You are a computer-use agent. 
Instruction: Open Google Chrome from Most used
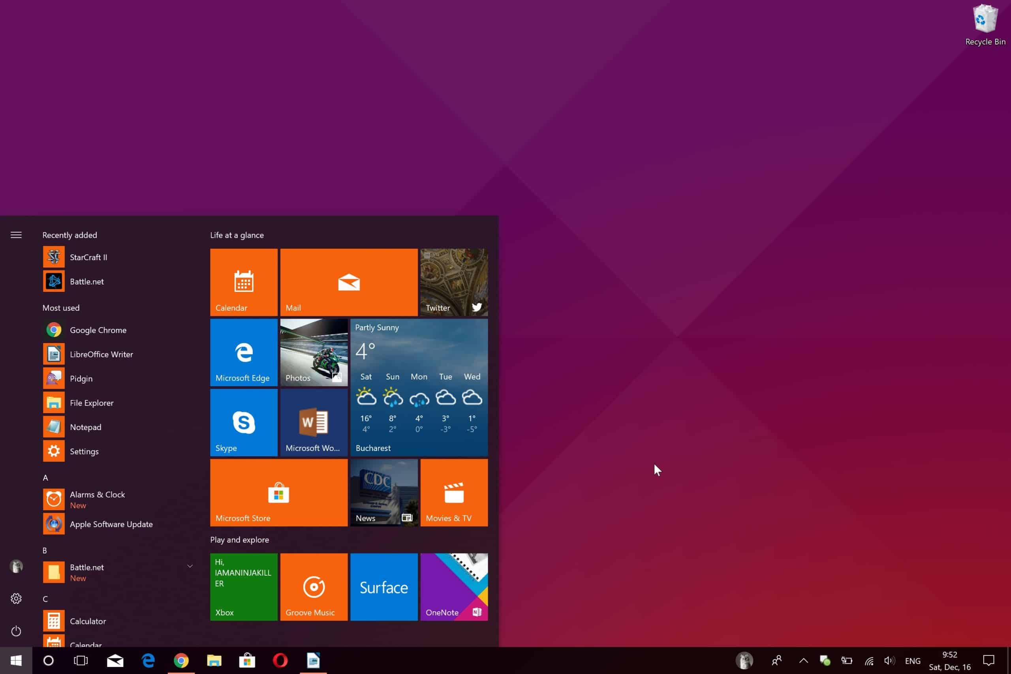tap(99, 329)
